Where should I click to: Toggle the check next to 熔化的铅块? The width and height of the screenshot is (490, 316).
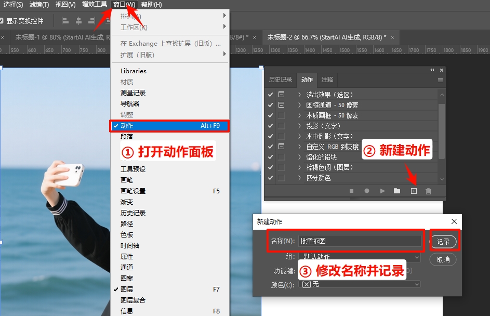coord(270,156)
